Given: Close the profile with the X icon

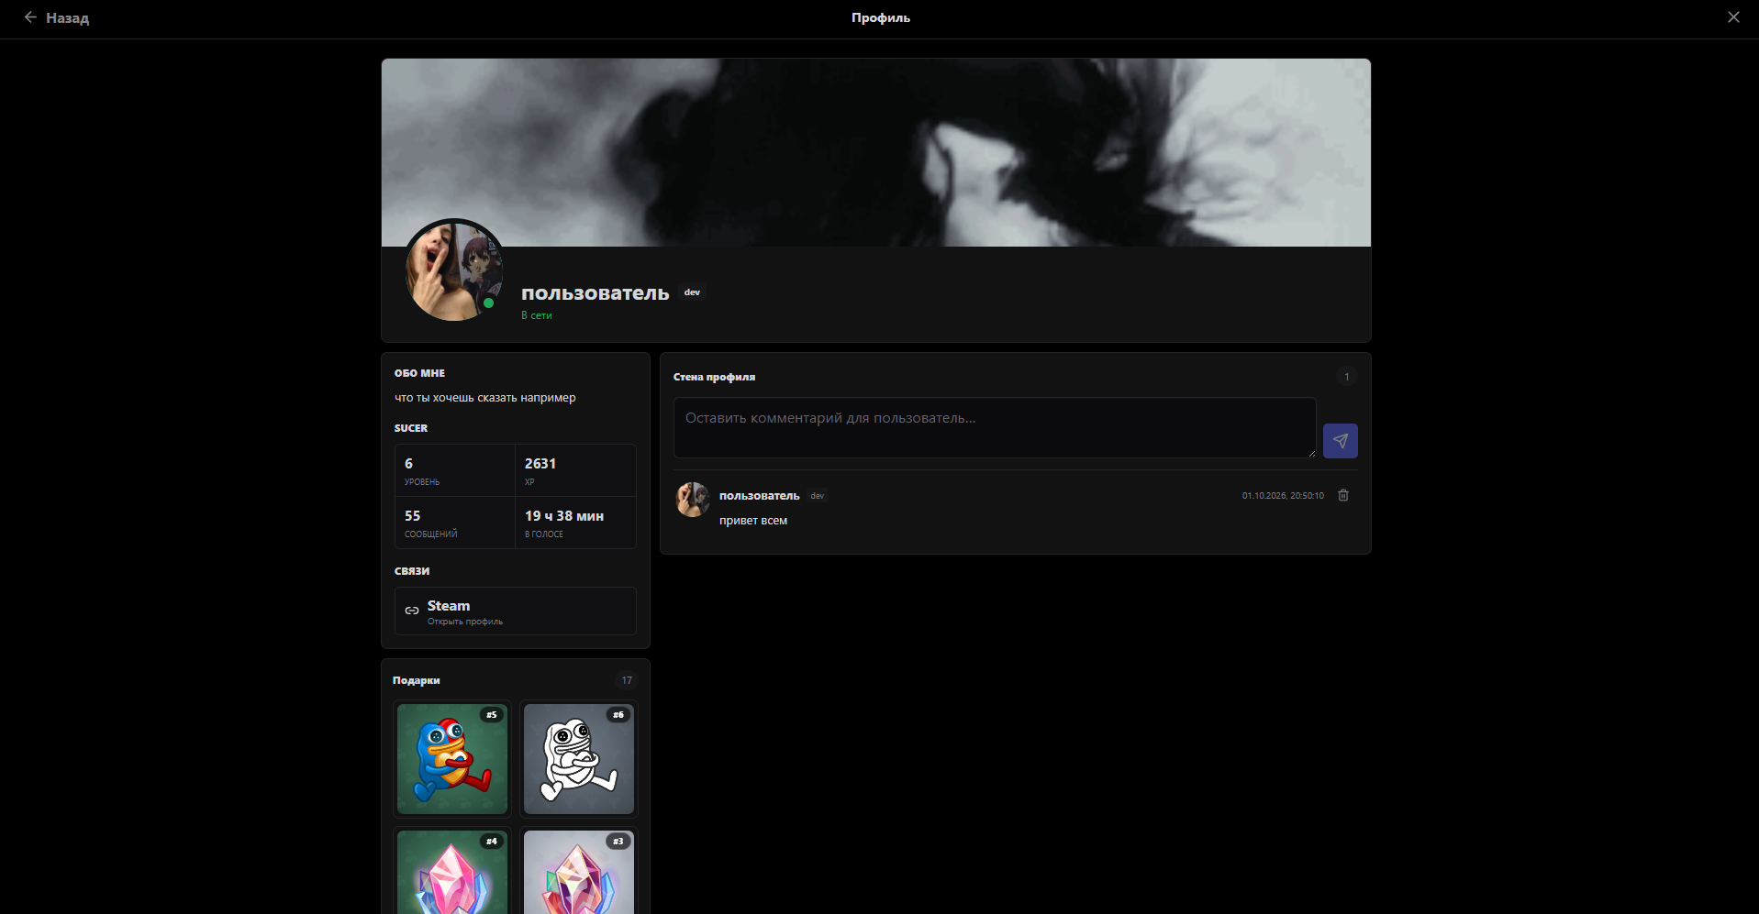Looking at the screenshot, I should tap(1733, 17).
